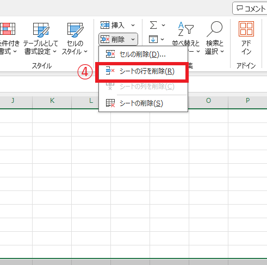Image resolution: width=267 pixels, height=265 pixels.
Task: Select column P header
Action: point(247,101)
